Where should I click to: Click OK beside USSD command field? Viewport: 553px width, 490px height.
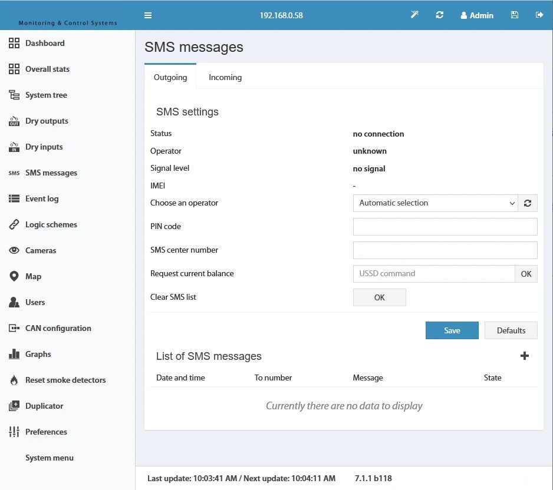526,274
